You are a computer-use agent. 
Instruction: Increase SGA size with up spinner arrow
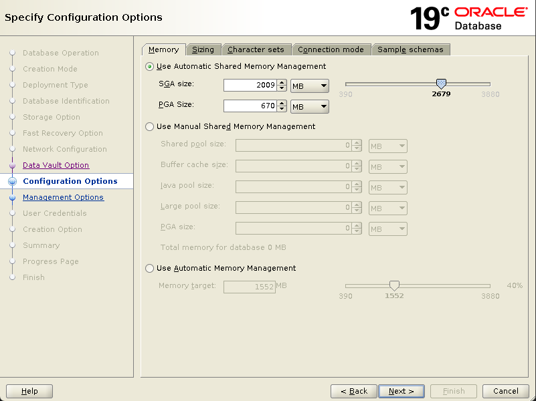(282, 82)
